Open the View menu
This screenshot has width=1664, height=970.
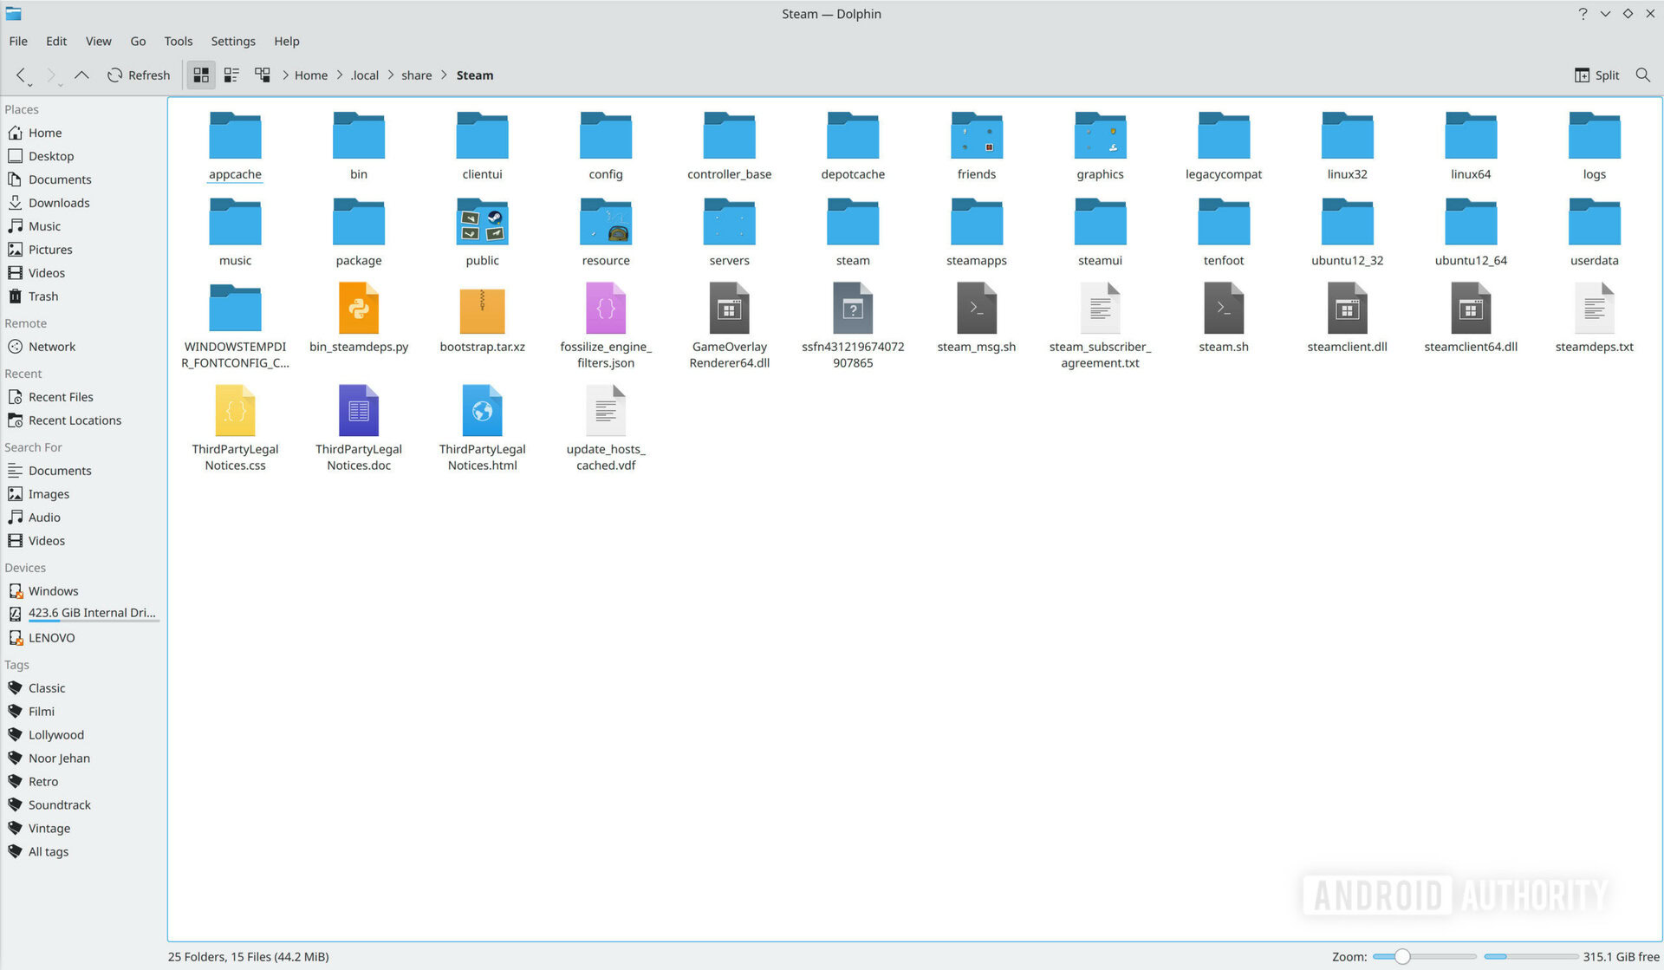coord(98,41)
